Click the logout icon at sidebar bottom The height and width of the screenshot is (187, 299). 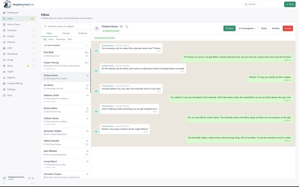click(33, 178)
